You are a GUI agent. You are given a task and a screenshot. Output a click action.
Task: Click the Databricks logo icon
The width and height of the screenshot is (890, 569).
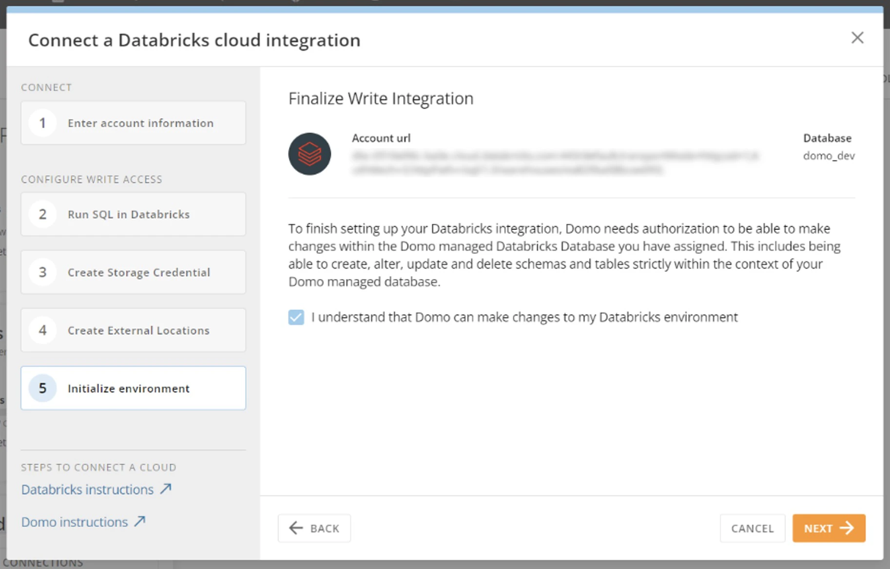310,154
